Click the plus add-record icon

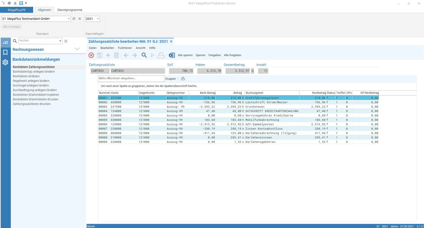pos(108,55)
